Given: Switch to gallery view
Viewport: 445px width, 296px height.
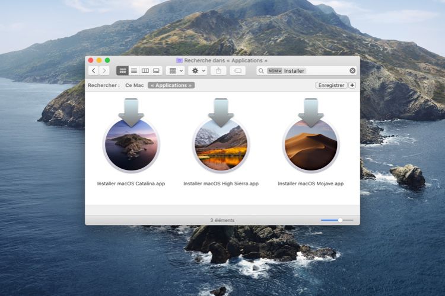Looking at the screenshot, I should pyautogui.click(x=156, y=70).
